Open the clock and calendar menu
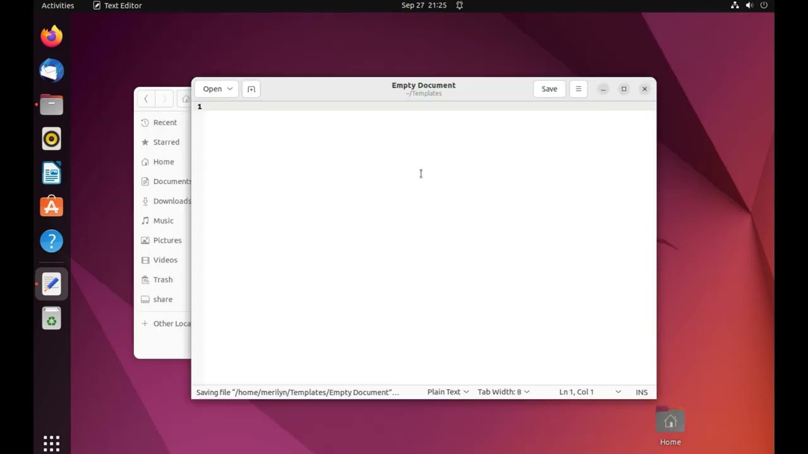 [424, 5]
